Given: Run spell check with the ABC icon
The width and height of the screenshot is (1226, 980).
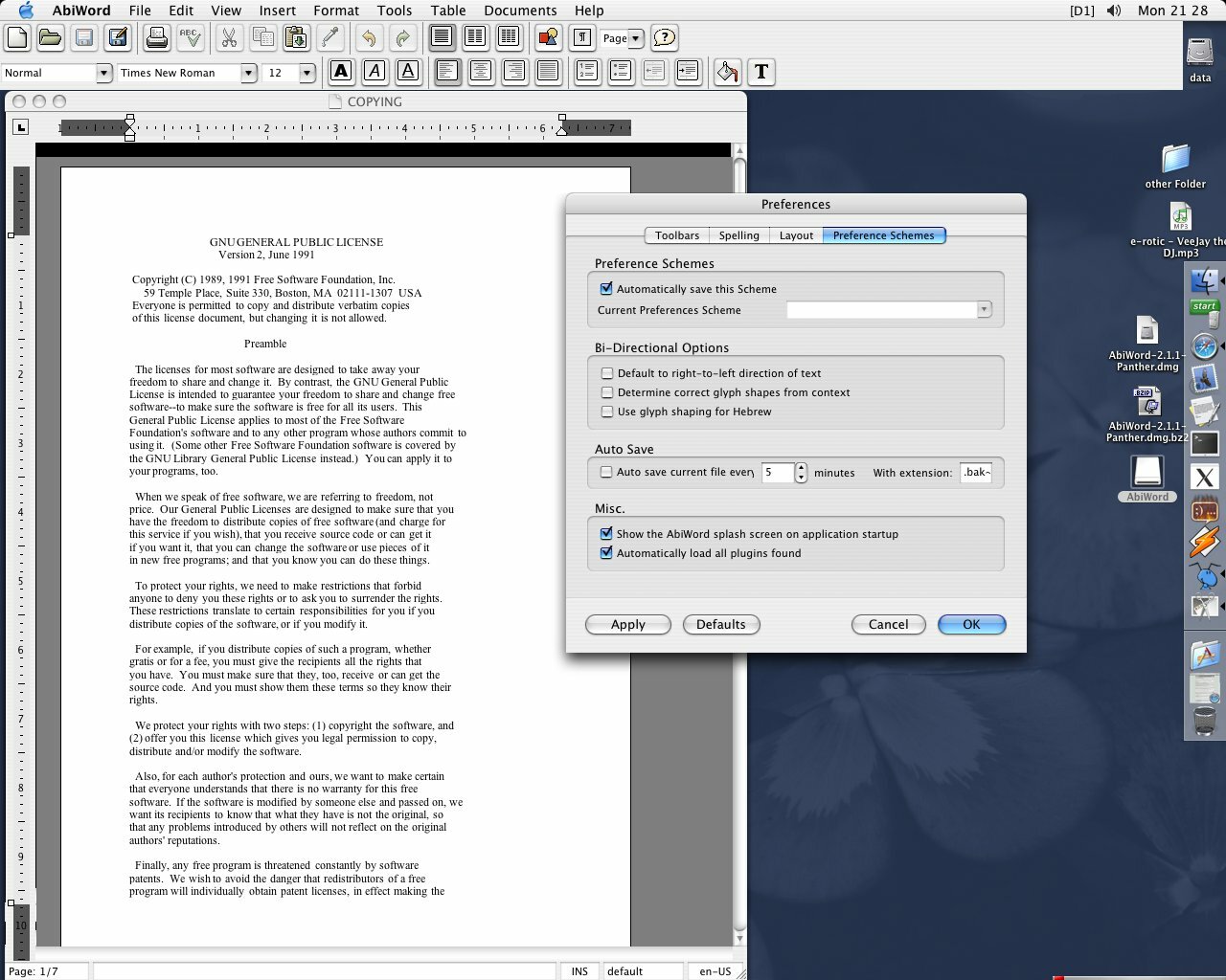Looking at the screenshot, I should pos(190,38).
